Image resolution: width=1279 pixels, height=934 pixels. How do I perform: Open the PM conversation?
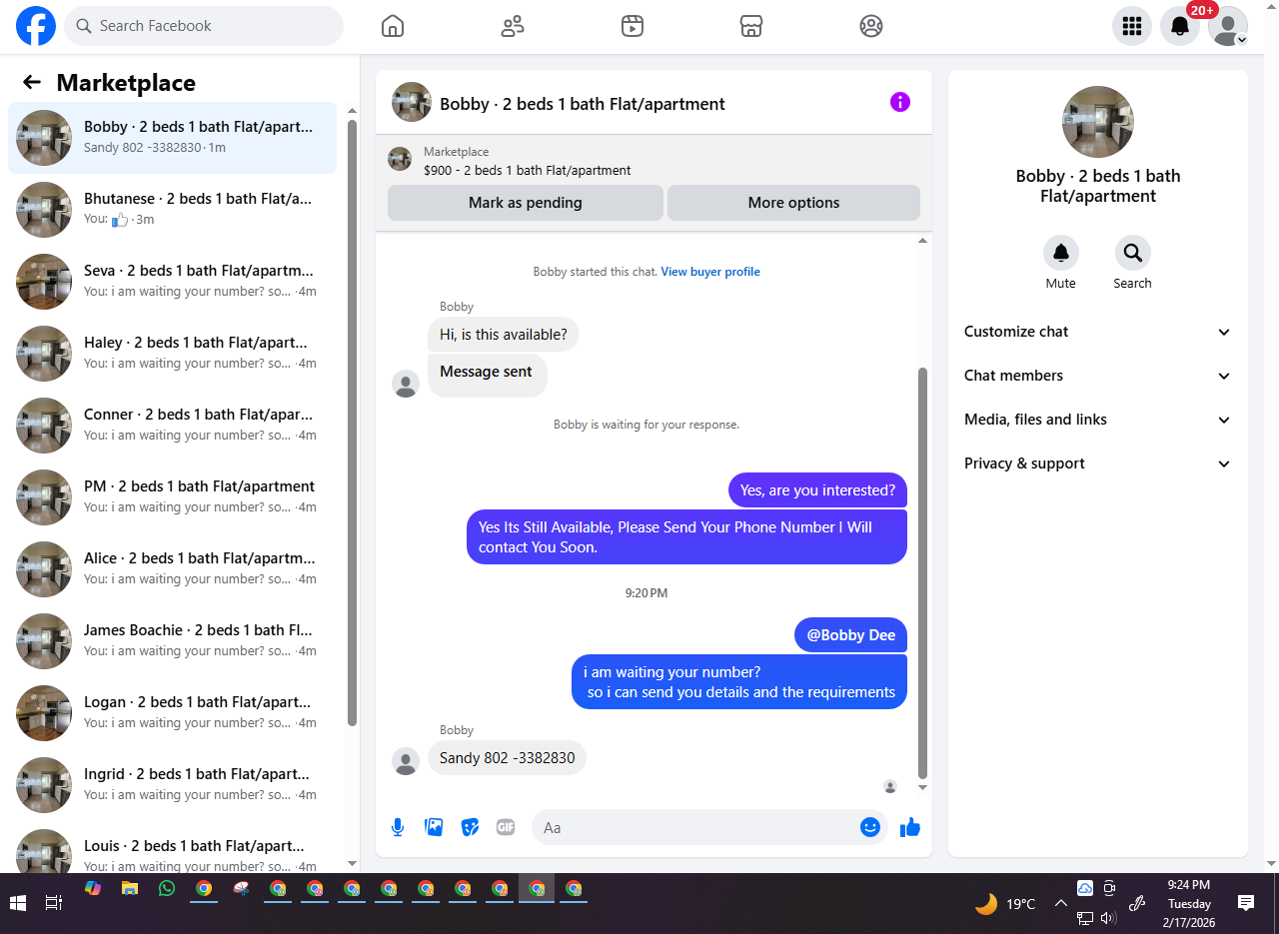click(172, 497)
